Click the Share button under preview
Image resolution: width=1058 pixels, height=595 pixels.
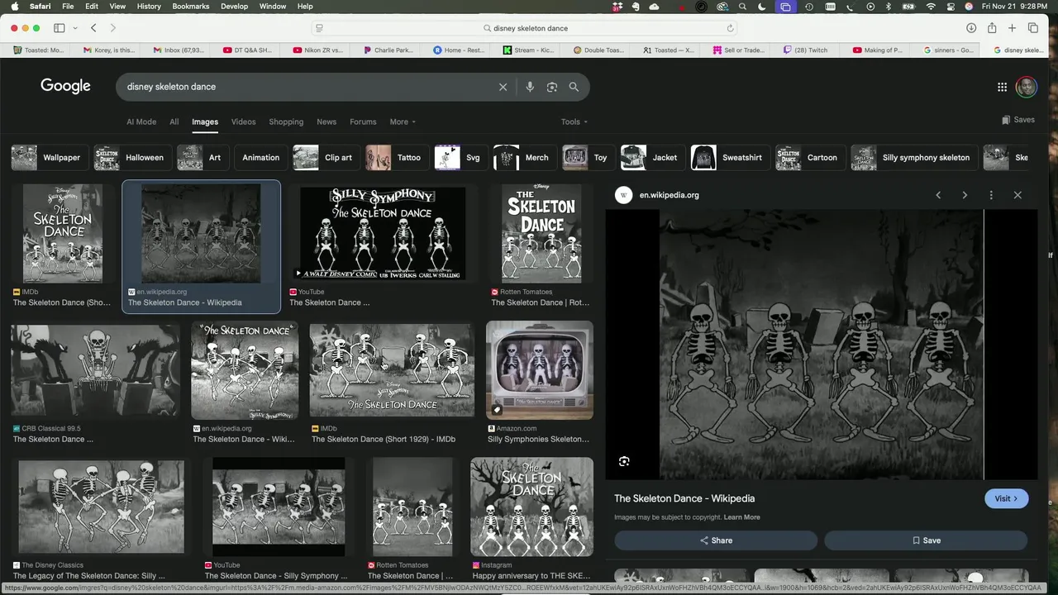click(716, 540)
